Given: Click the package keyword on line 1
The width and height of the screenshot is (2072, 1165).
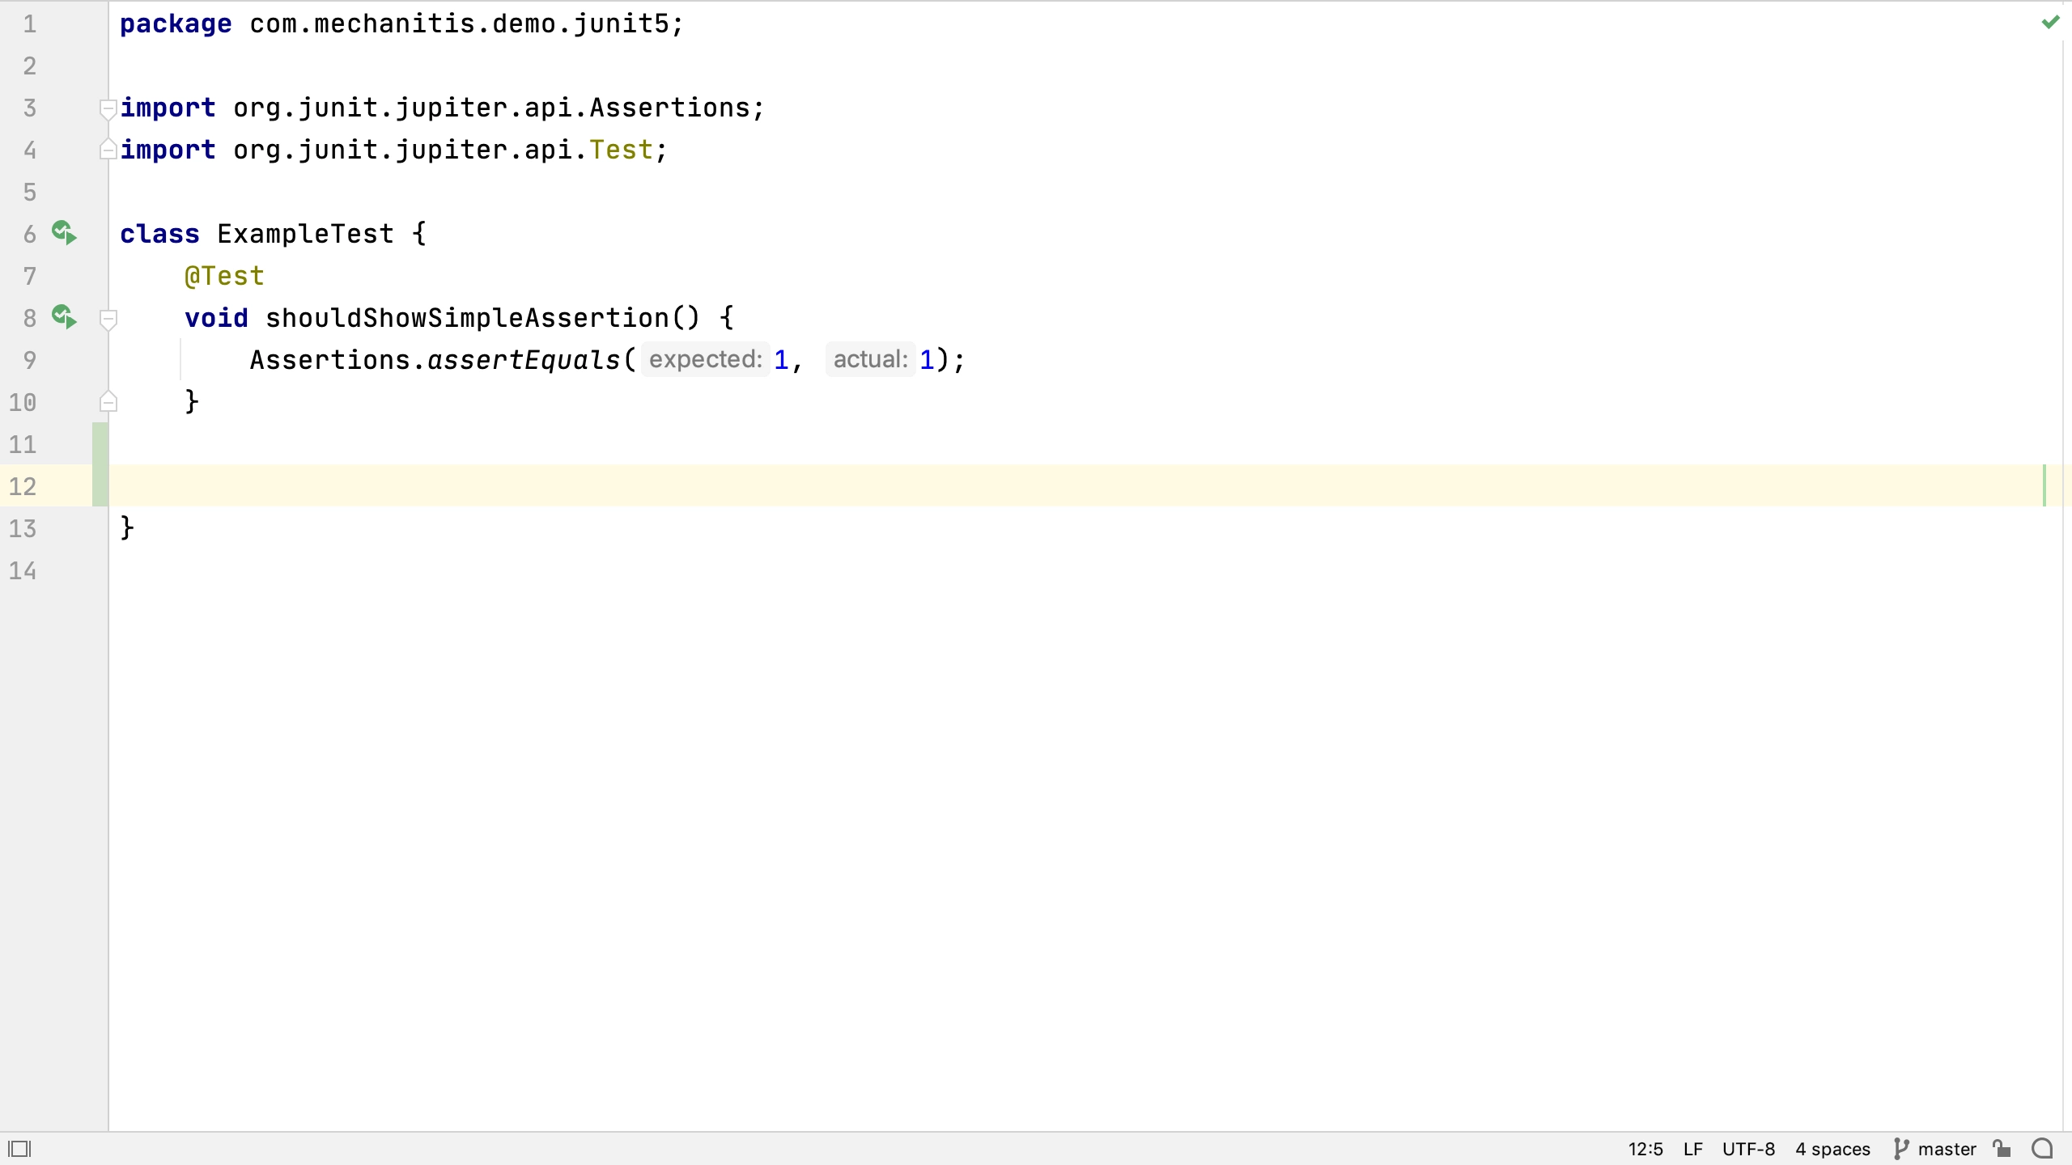Looking at the screenshot, I should [x=176, y=24].
